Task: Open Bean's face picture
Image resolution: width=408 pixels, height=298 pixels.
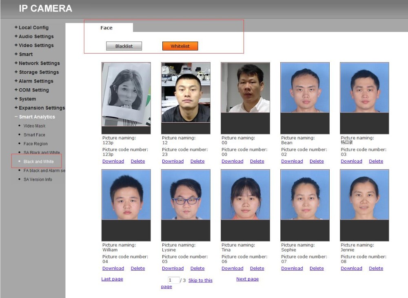Action: tap(305, 98)
